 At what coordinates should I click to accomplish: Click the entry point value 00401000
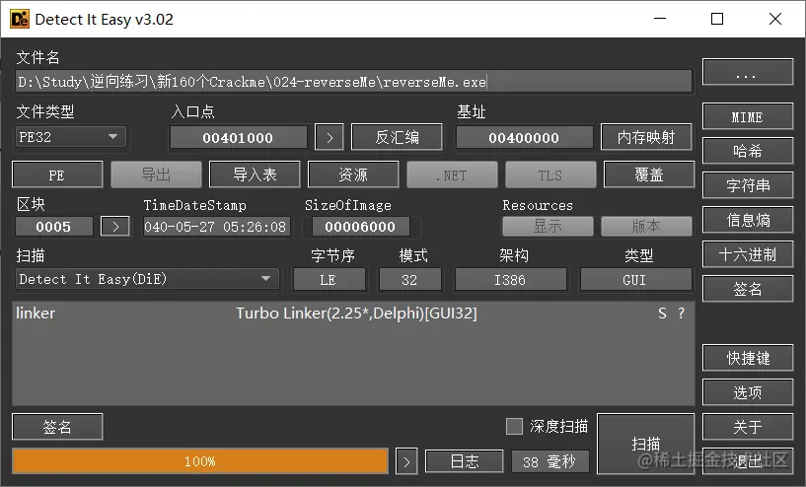tap(238, 138)
